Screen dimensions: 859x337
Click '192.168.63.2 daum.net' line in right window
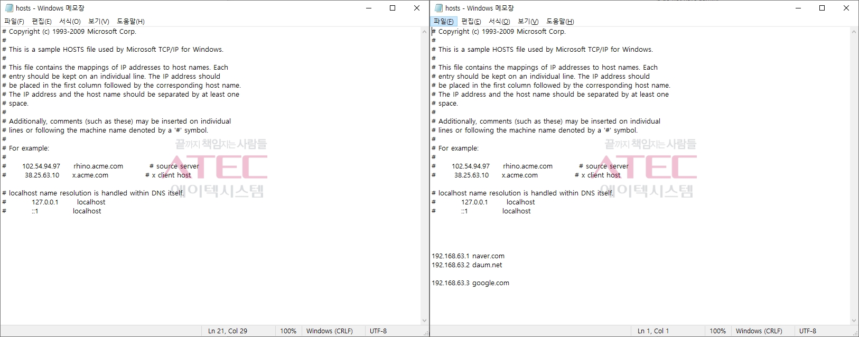[467, 265]
